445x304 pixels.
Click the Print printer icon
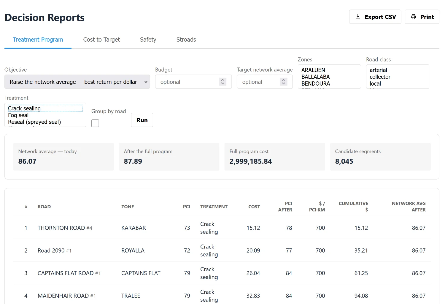pyautogui.click(x=414, y=17)
